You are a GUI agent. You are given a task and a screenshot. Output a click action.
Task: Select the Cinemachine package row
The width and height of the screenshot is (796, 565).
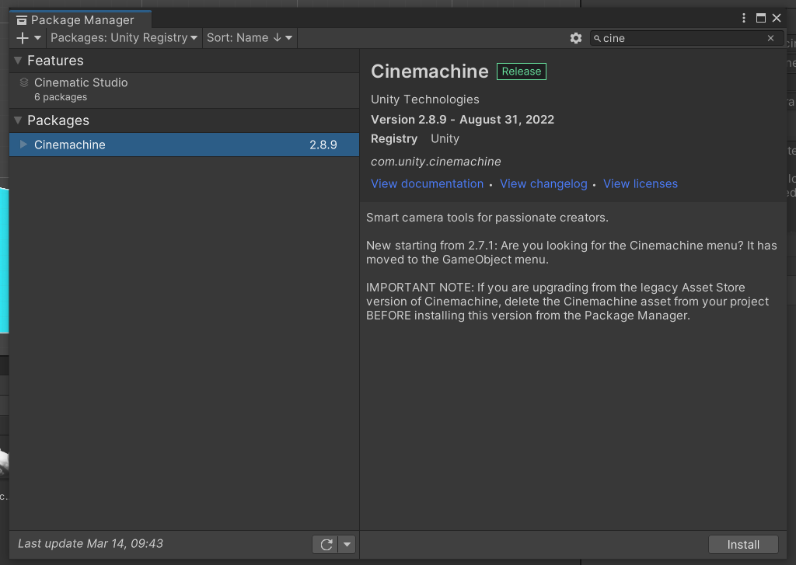(184, 145)
